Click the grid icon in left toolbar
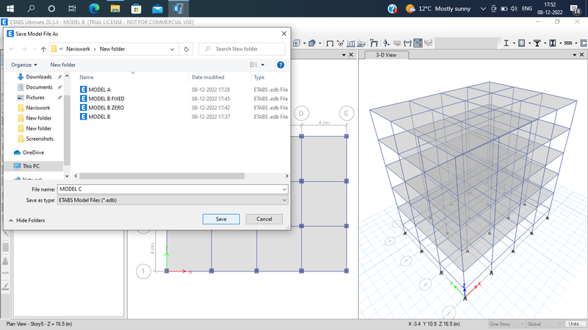The width and height of the screenshot is (588, 330). tap(6, 247)
